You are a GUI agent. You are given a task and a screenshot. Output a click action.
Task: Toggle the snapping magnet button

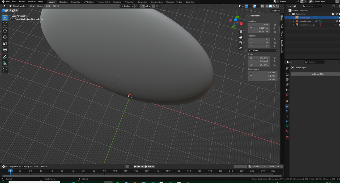click(x=143, y=6)
